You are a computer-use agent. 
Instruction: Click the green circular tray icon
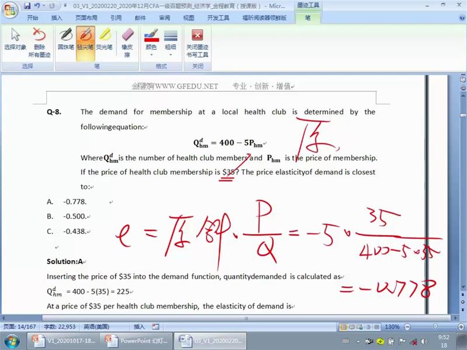[x=381, y=342]
